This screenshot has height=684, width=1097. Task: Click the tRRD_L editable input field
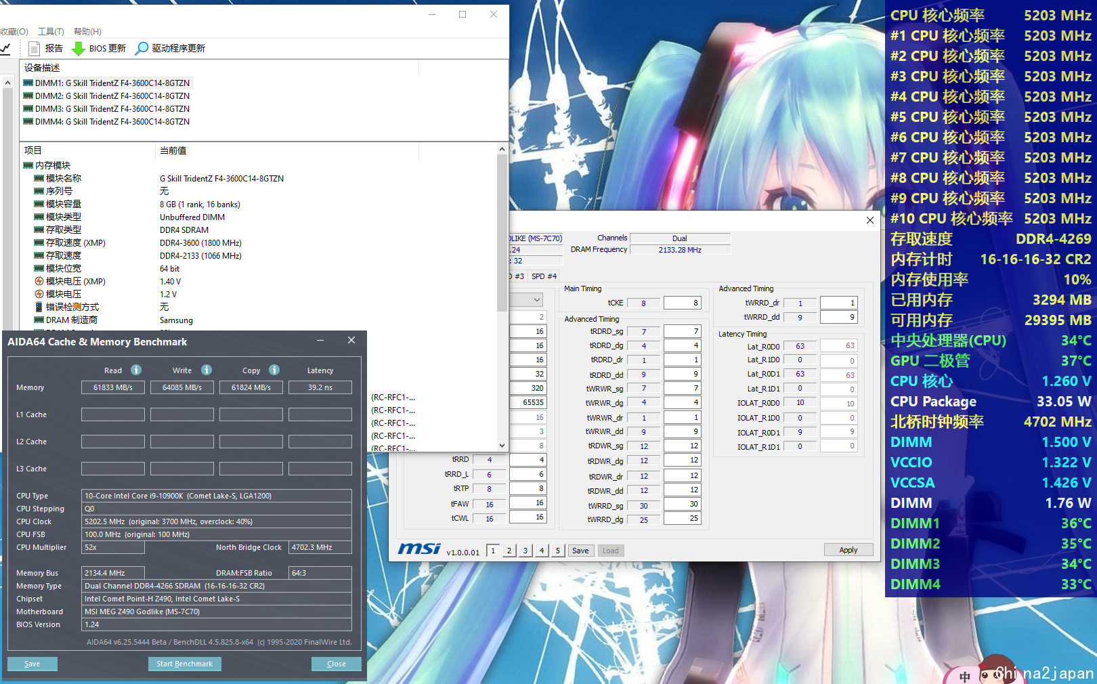528,474
